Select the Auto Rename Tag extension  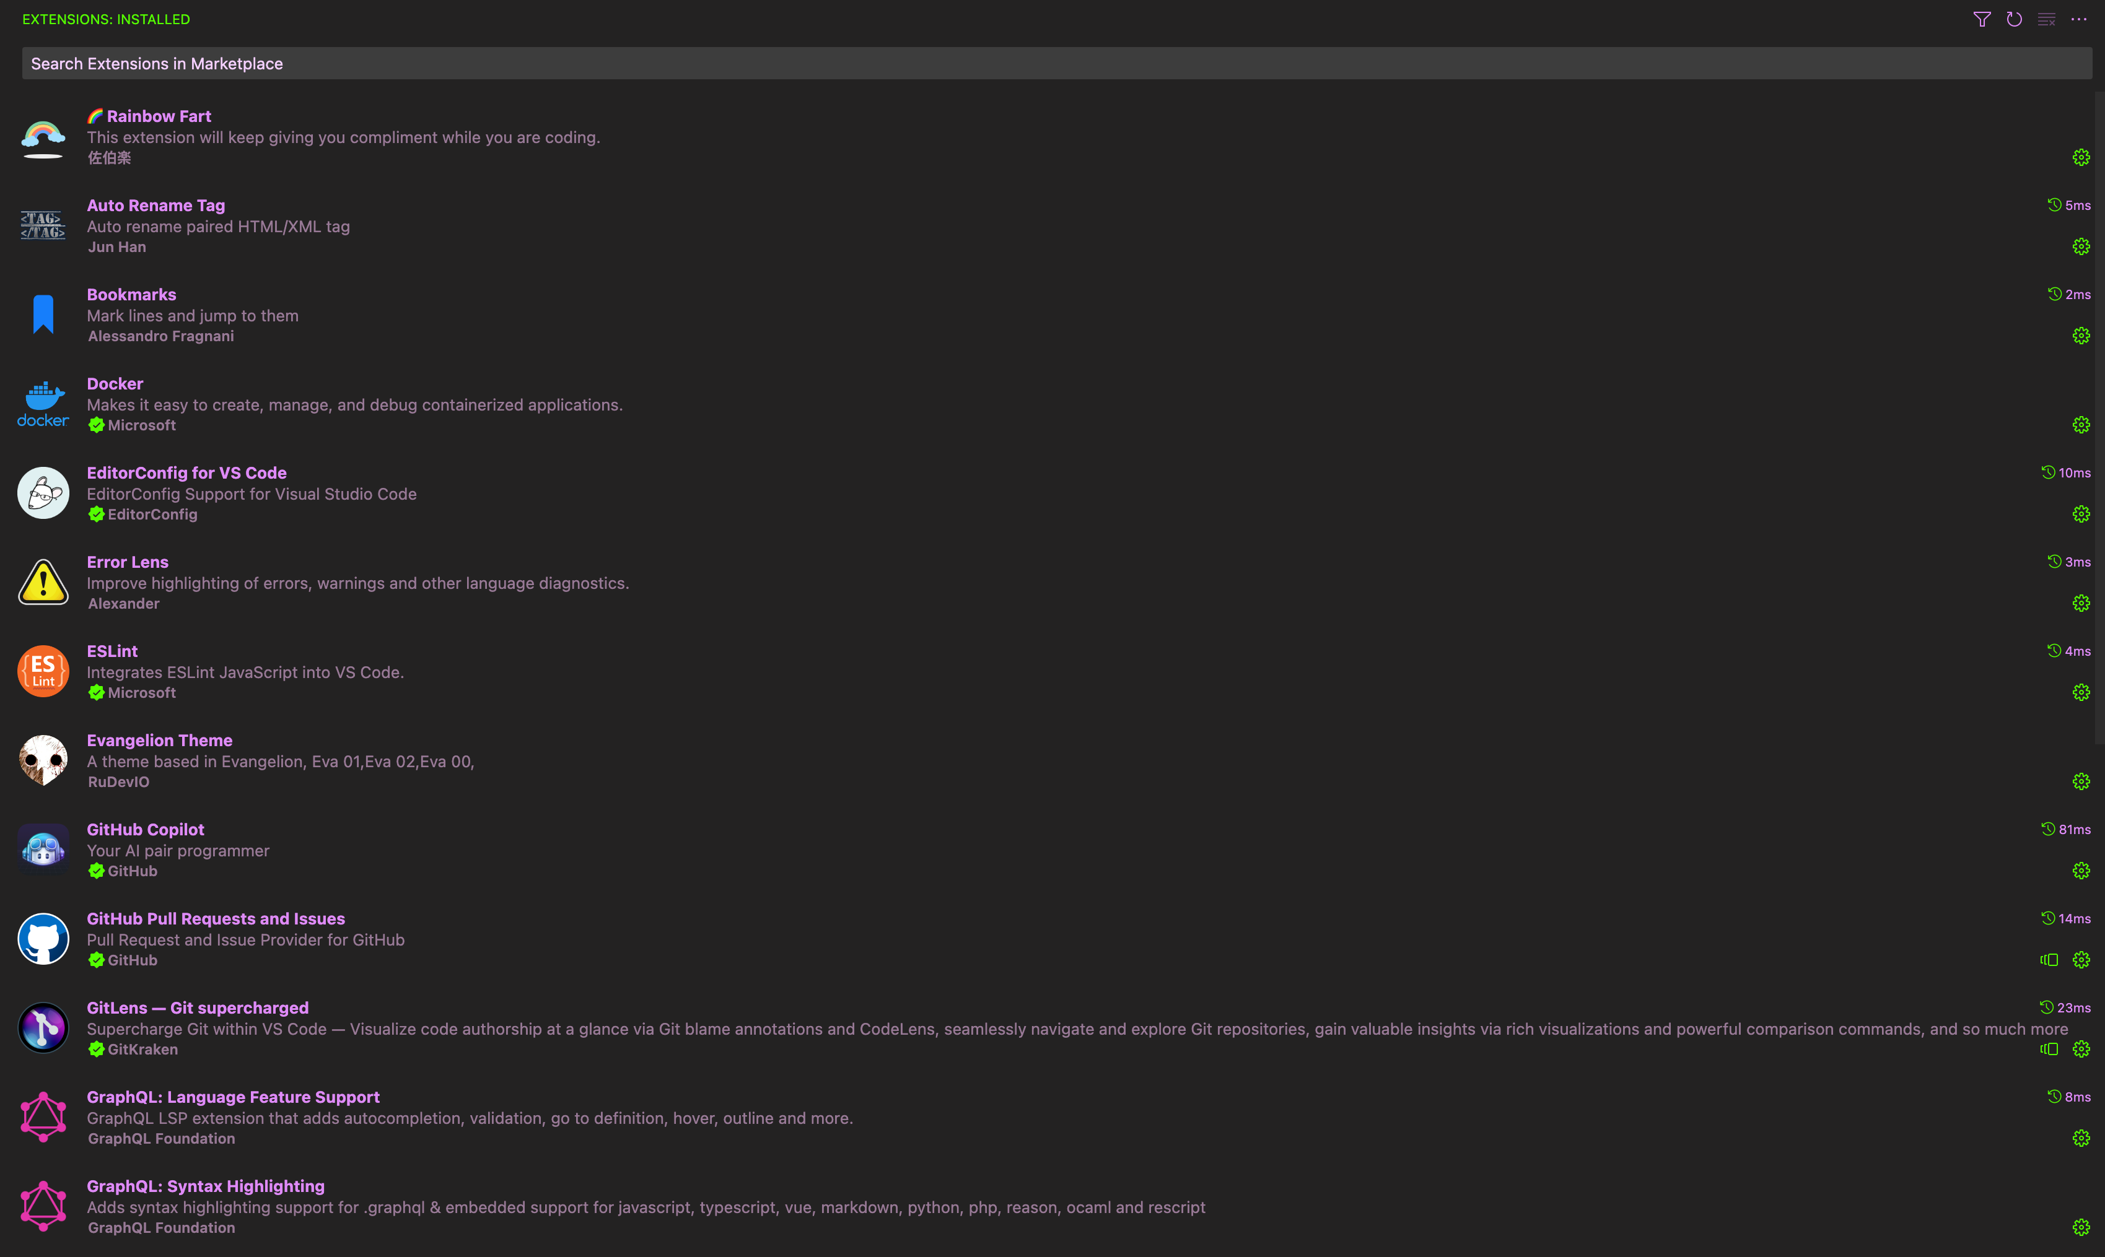point(156,206)
